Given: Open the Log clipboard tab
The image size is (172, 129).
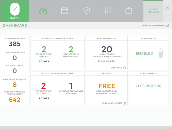Looking at the screenshot, I should tap(129, 11).
